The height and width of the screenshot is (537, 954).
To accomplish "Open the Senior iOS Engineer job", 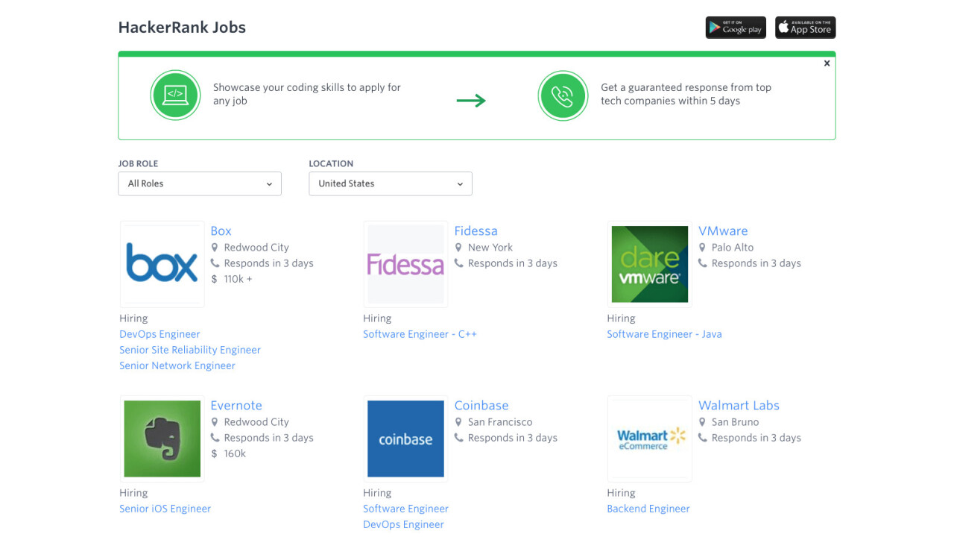I will pyautogui.click(x=165, y=509).
